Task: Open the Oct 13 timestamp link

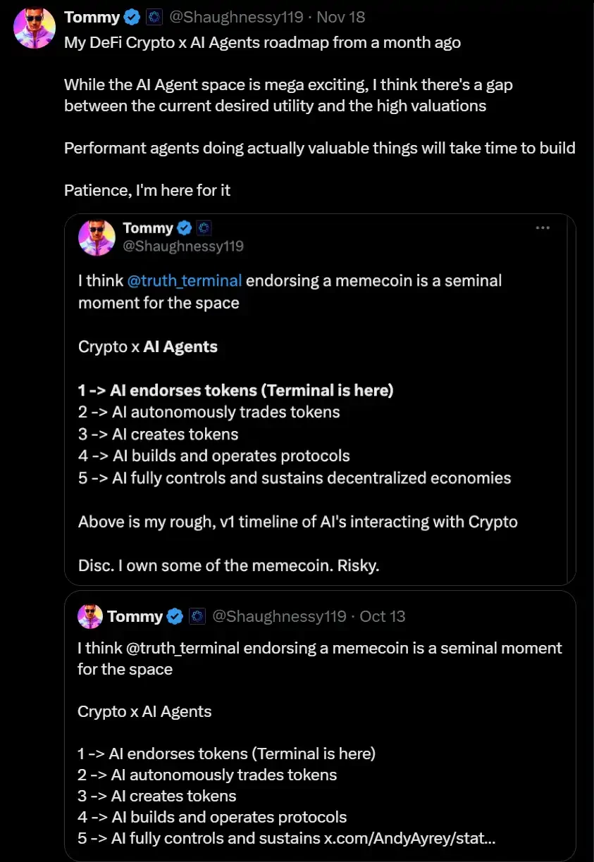Action: pyautogui.click(x=382, y=616)
